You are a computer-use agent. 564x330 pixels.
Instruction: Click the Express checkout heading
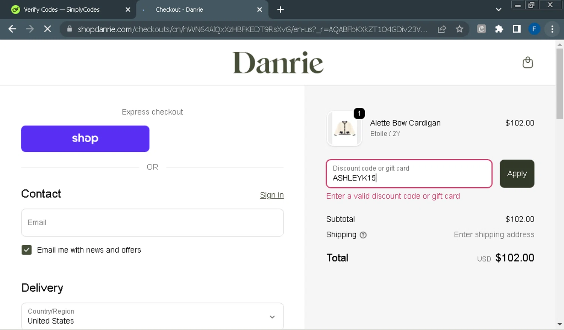tap(152, 112)
